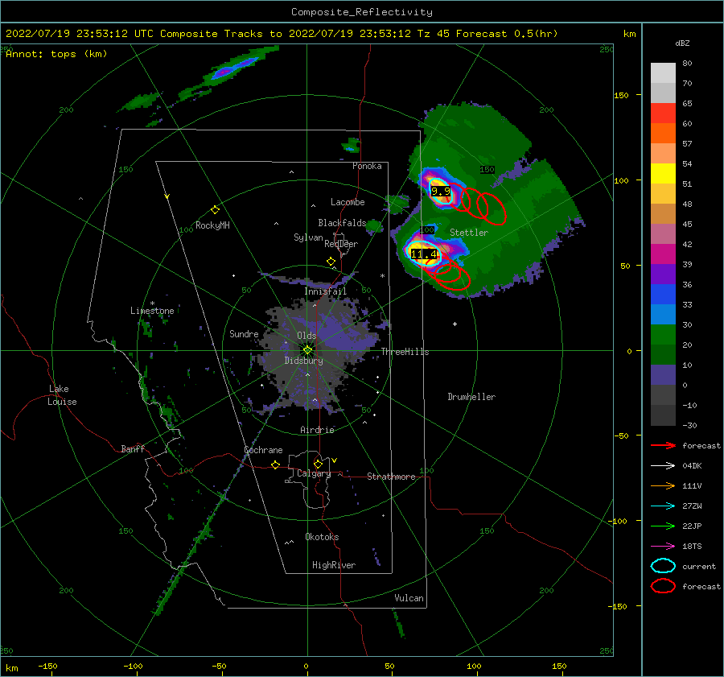Click the bright yellow dBZ swatch below 54
724x677 pixels.
[663, 173]
